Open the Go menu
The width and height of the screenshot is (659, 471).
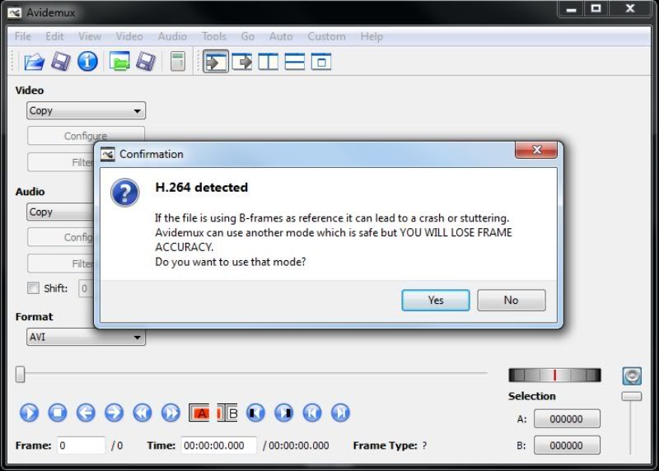pos(248,36)
